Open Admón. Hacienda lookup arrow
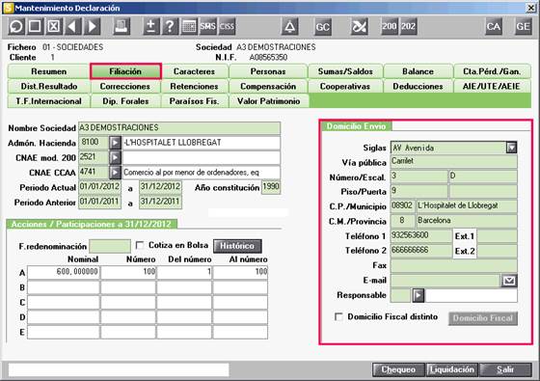540x381 pixels. point(115,143)
